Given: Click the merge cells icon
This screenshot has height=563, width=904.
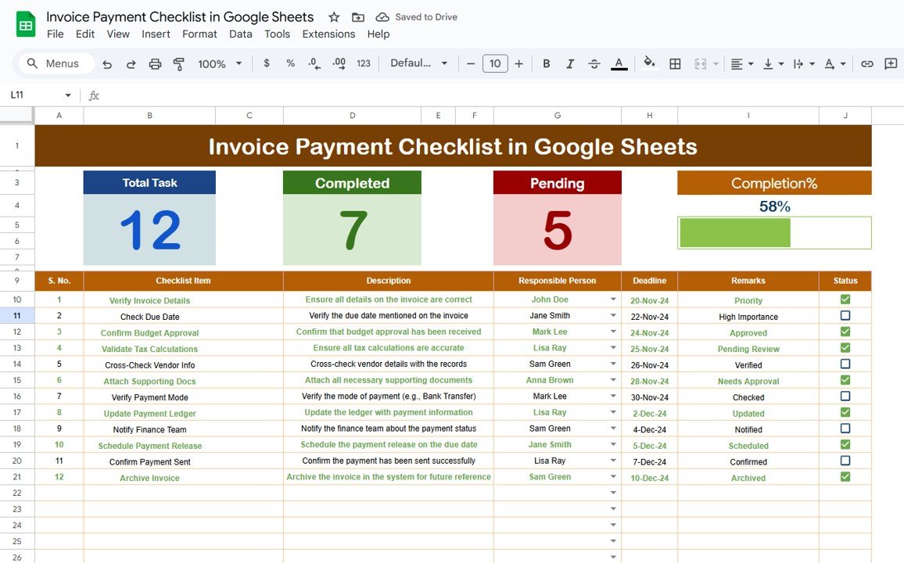Looking at the screenshot, I should click(701, 64).
